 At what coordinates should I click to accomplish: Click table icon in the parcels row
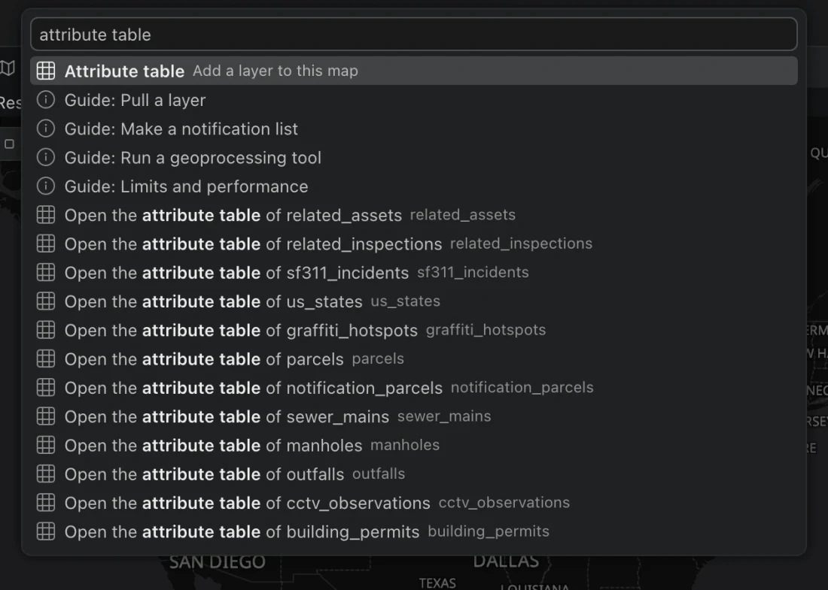pyautogui.click(x=46, y=359)
